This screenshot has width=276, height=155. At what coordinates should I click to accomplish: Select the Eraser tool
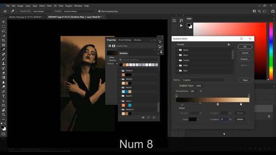3,73
